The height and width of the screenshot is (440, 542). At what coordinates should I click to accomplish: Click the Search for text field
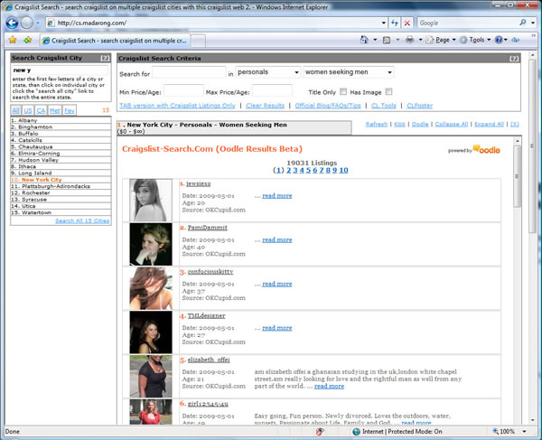[x=189, y=72]
